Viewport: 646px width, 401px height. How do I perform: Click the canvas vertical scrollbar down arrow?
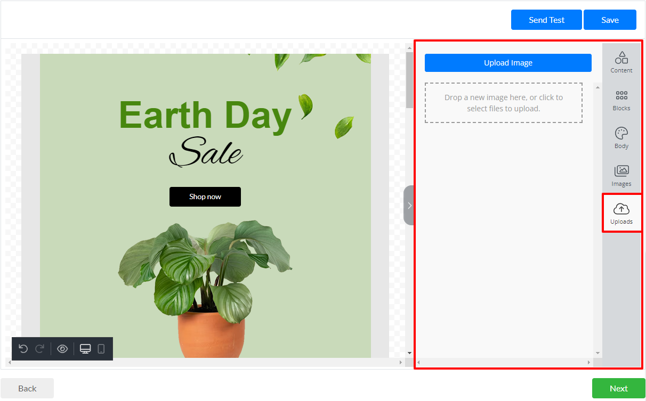point(409,353)
